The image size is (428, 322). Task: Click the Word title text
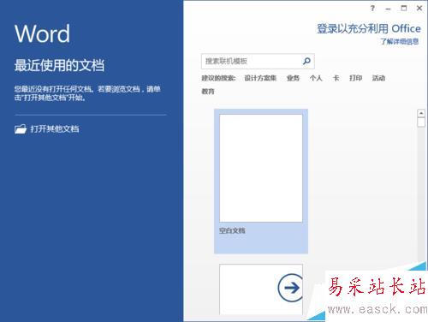point(42,33)
